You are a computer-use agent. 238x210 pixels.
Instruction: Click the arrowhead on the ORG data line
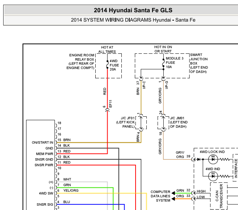(173, 199)
